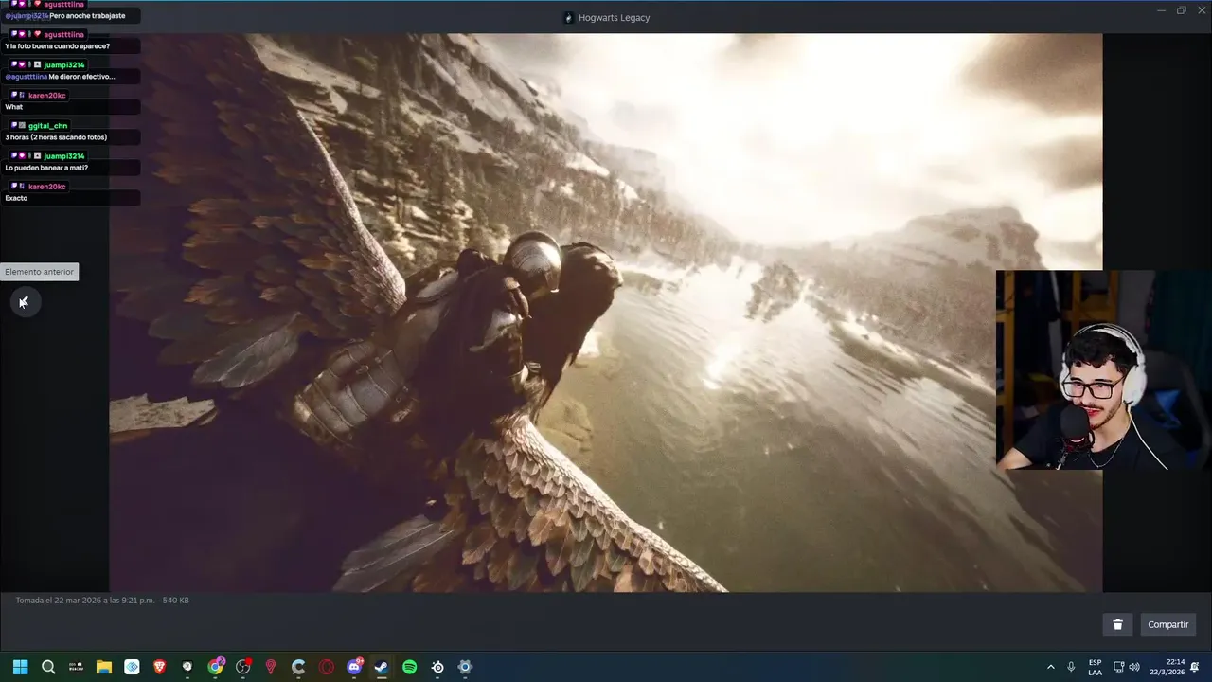Delete screenshot with the trash icon
The height and width of the screenshot is (682, 1212).
[x=1117, y=624]
